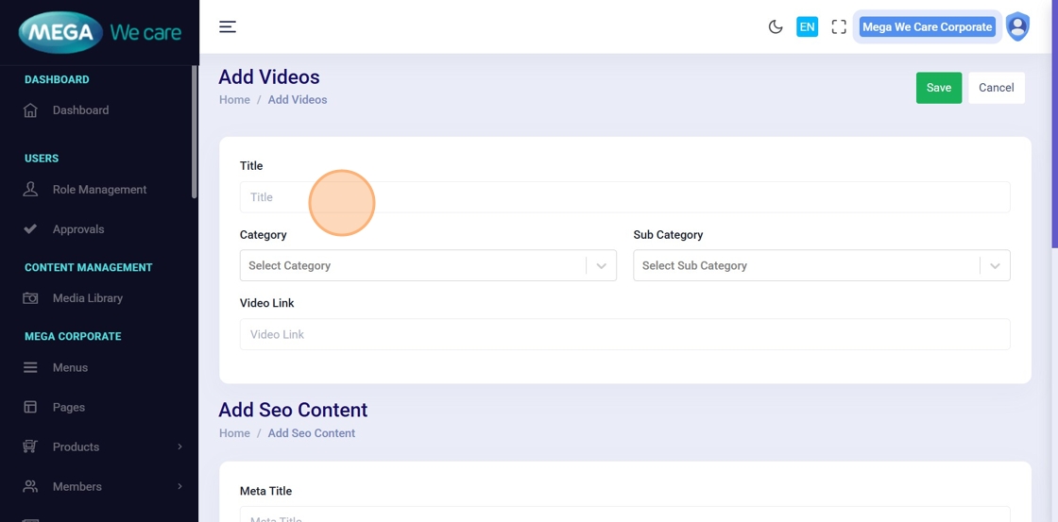Open Approvals in the sidebar
This screenshot has height=522, width=1058.
coord(78,229)
